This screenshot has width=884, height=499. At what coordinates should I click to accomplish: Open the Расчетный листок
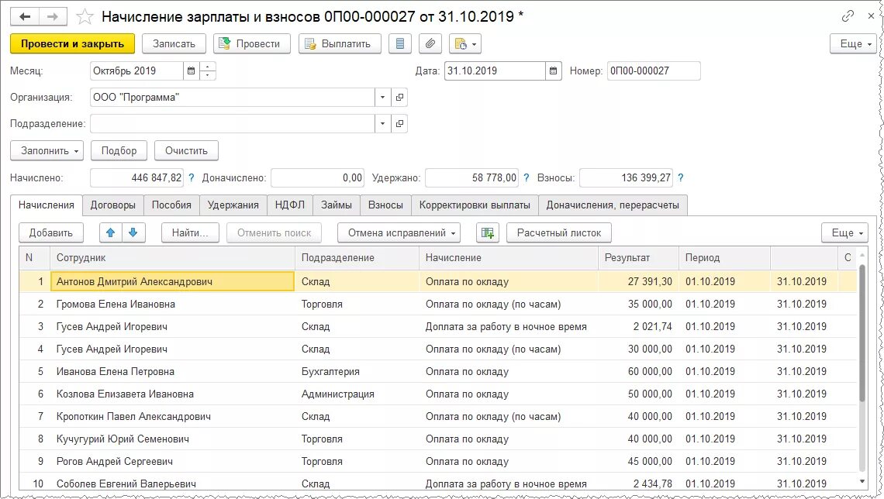click(x=558, y=232)
